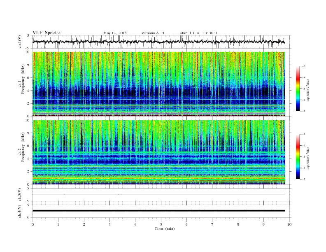The image size is (326, 252).
Task: Click the "ch.1(V)" waveform axis label
Action: (20, 42)
